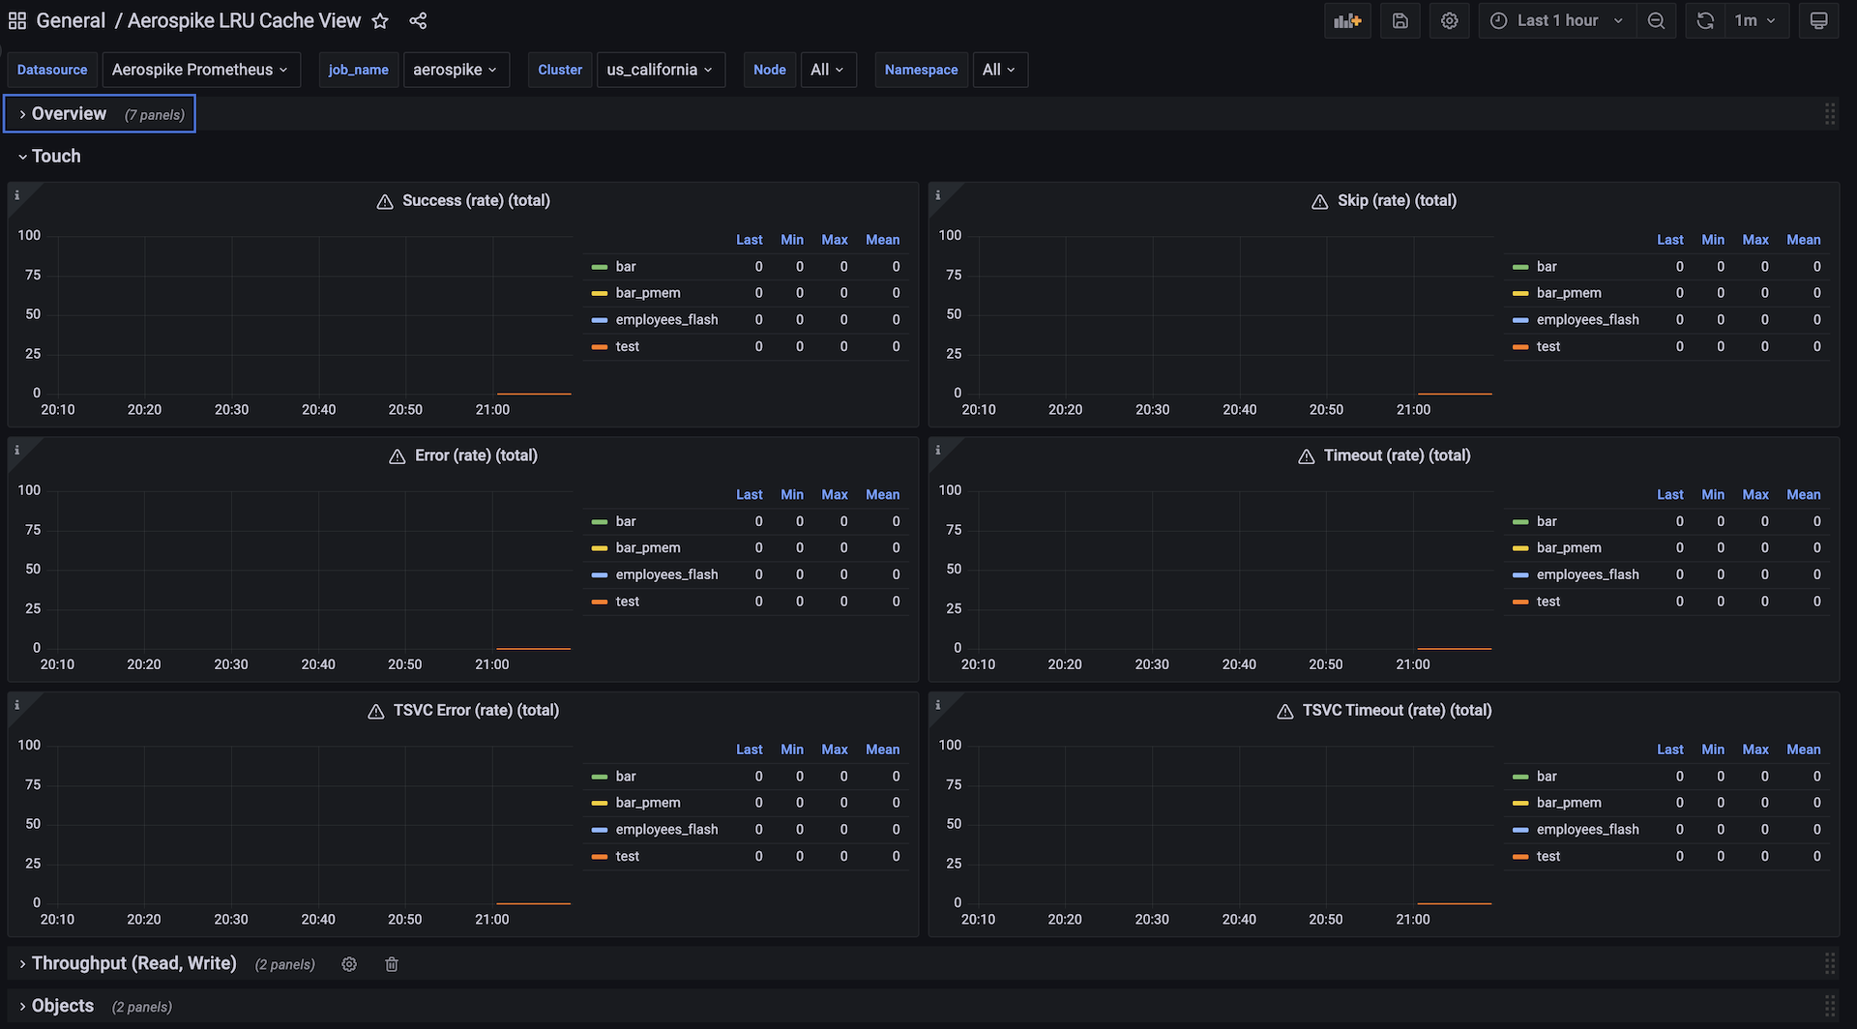Expand the Throughput (Read, Write) row
The image size is (1857, 1029).
(133, 964)
